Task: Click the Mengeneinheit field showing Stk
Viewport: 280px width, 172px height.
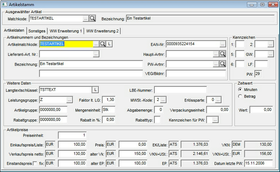Action: pos(109,110)
